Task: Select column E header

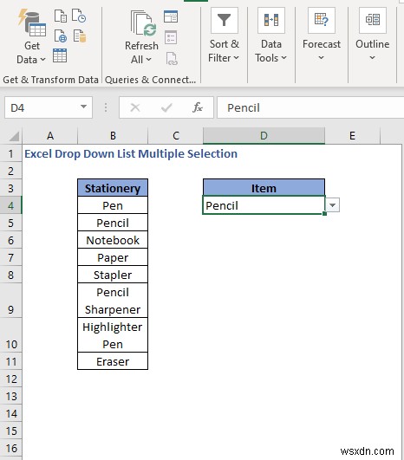Action: click(352, 136)
